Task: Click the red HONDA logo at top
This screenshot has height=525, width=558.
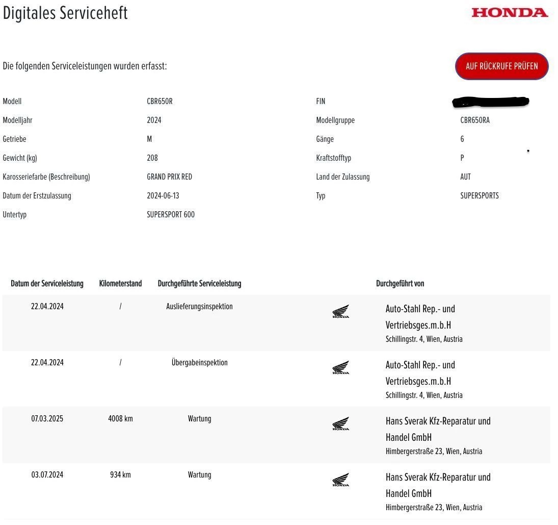Action: tap(510, 13)
